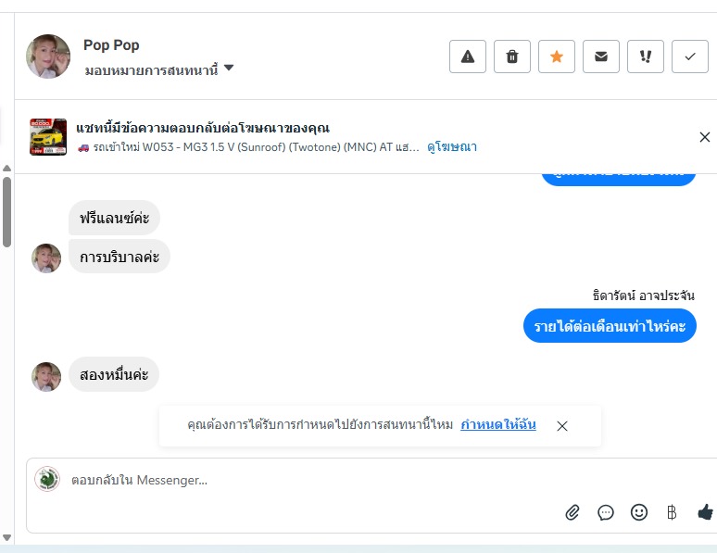The height and width of the screenshot is (553, 717).
Task: Click Pop Pop's profile picture in header
Action: [48, 57]
